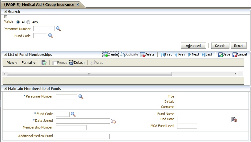Close the PAOP-5 Medical Aid tab

[x=78, y=5]
